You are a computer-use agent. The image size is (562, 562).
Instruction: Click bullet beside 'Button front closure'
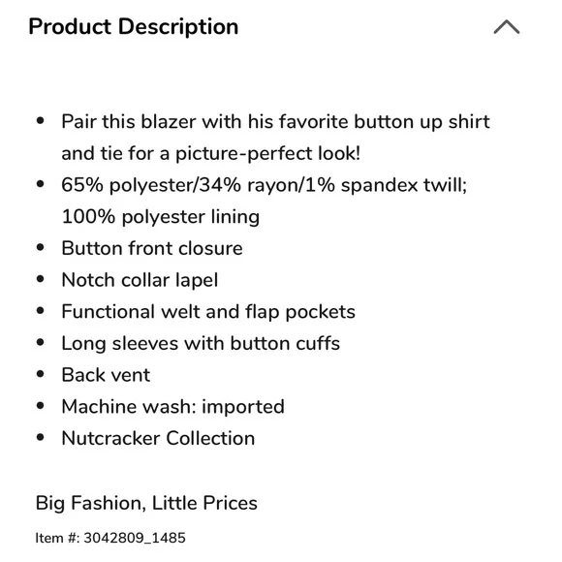[x=41, y=248]
